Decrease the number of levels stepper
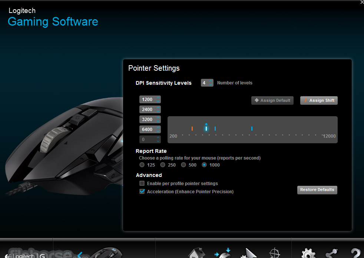The height and width of the screenshot is (258, 364). (211, 85)
